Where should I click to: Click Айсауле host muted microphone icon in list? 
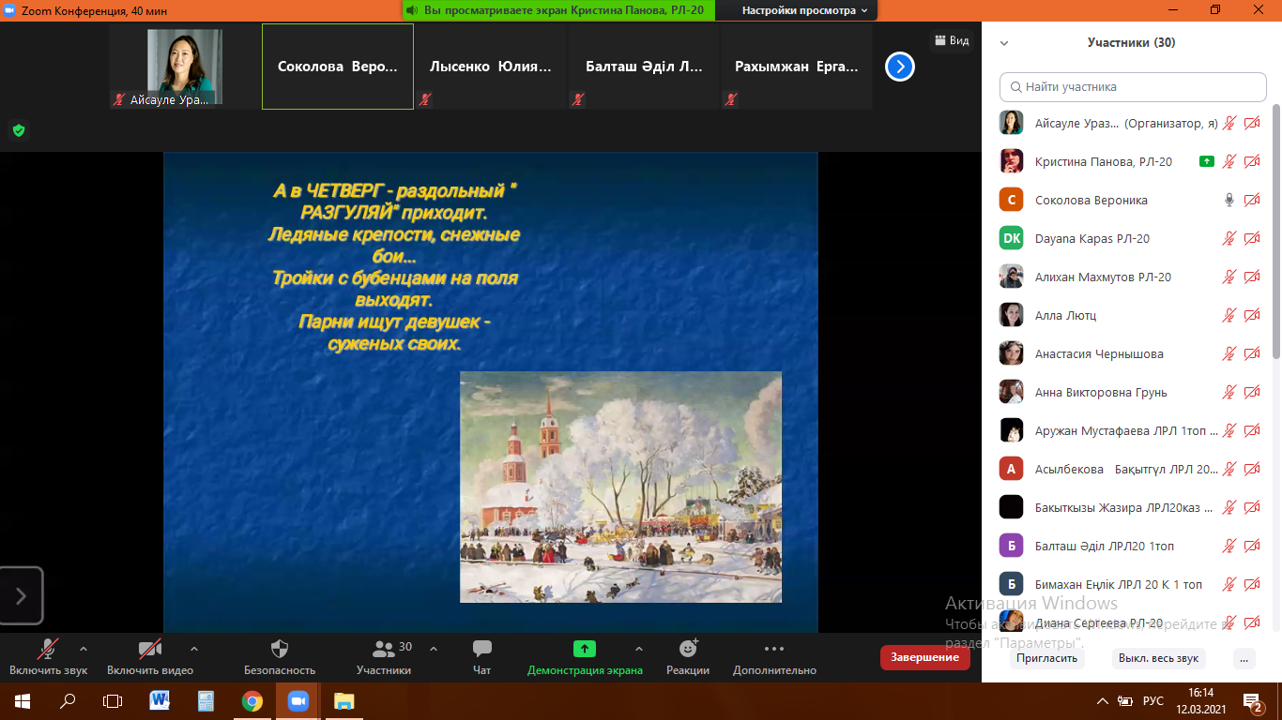1229,123
